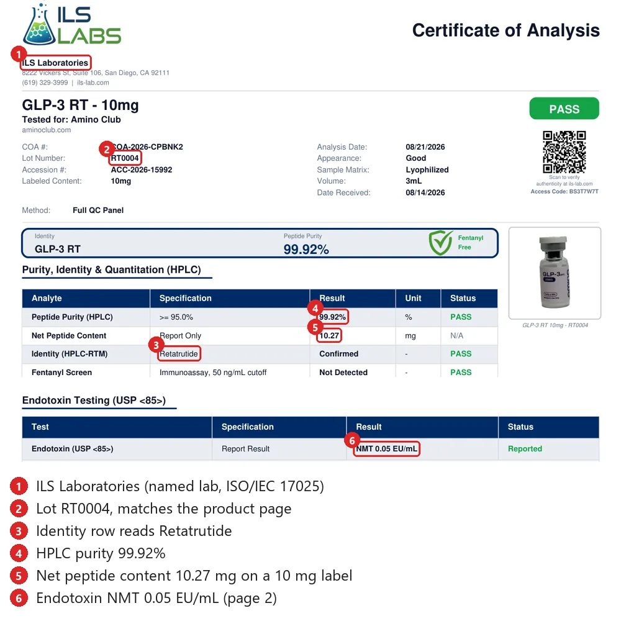
Task: Click Fentanyl Screen row label
Action: 61,373
